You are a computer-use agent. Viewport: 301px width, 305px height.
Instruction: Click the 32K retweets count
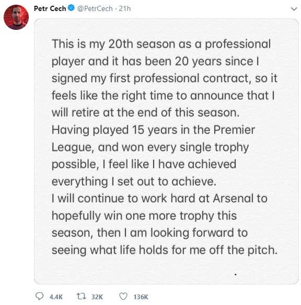coord(97,297)
